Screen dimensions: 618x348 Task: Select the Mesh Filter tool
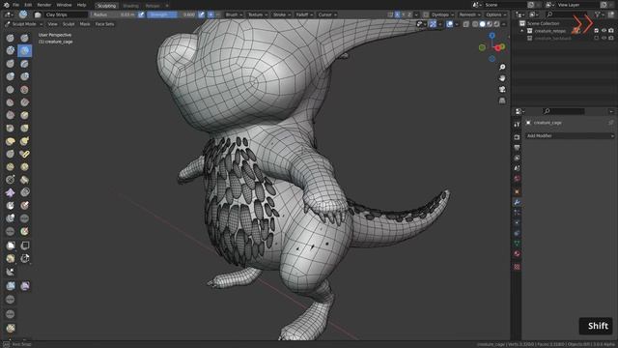point(11,286)
